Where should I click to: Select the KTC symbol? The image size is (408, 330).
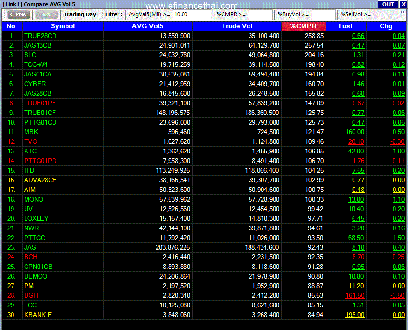(x=30, y=151)
